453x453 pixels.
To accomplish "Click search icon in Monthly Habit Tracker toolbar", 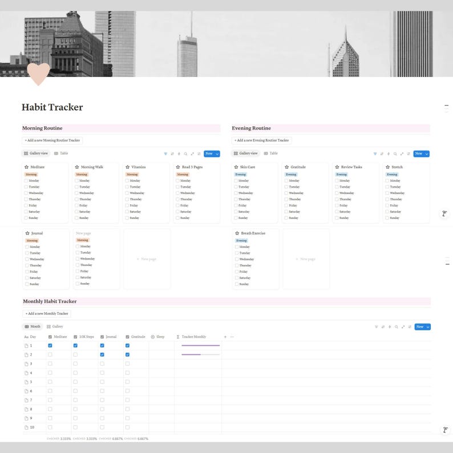I will (x=396, y=327).
